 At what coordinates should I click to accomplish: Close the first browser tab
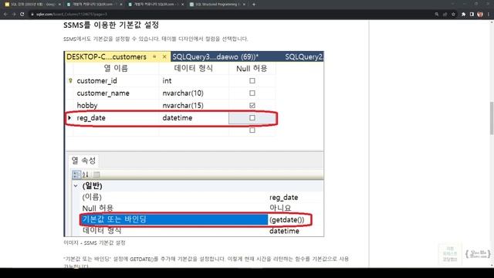tap(59, 5)
